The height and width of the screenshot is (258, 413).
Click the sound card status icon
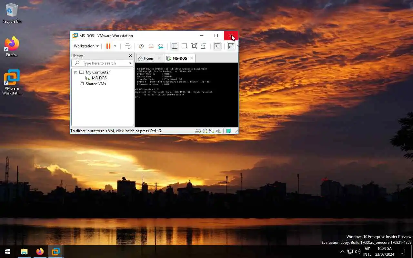coord(218,131)
